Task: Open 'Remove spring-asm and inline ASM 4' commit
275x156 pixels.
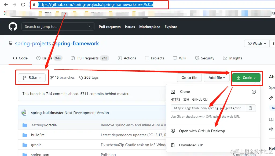Action: (x=133, y=125)
